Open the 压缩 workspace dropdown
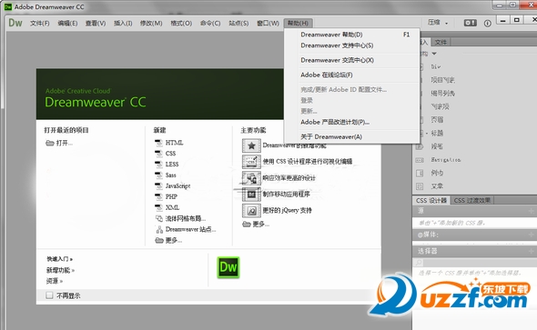The height and width of the screenshot is (330, 537). (438, 23)
